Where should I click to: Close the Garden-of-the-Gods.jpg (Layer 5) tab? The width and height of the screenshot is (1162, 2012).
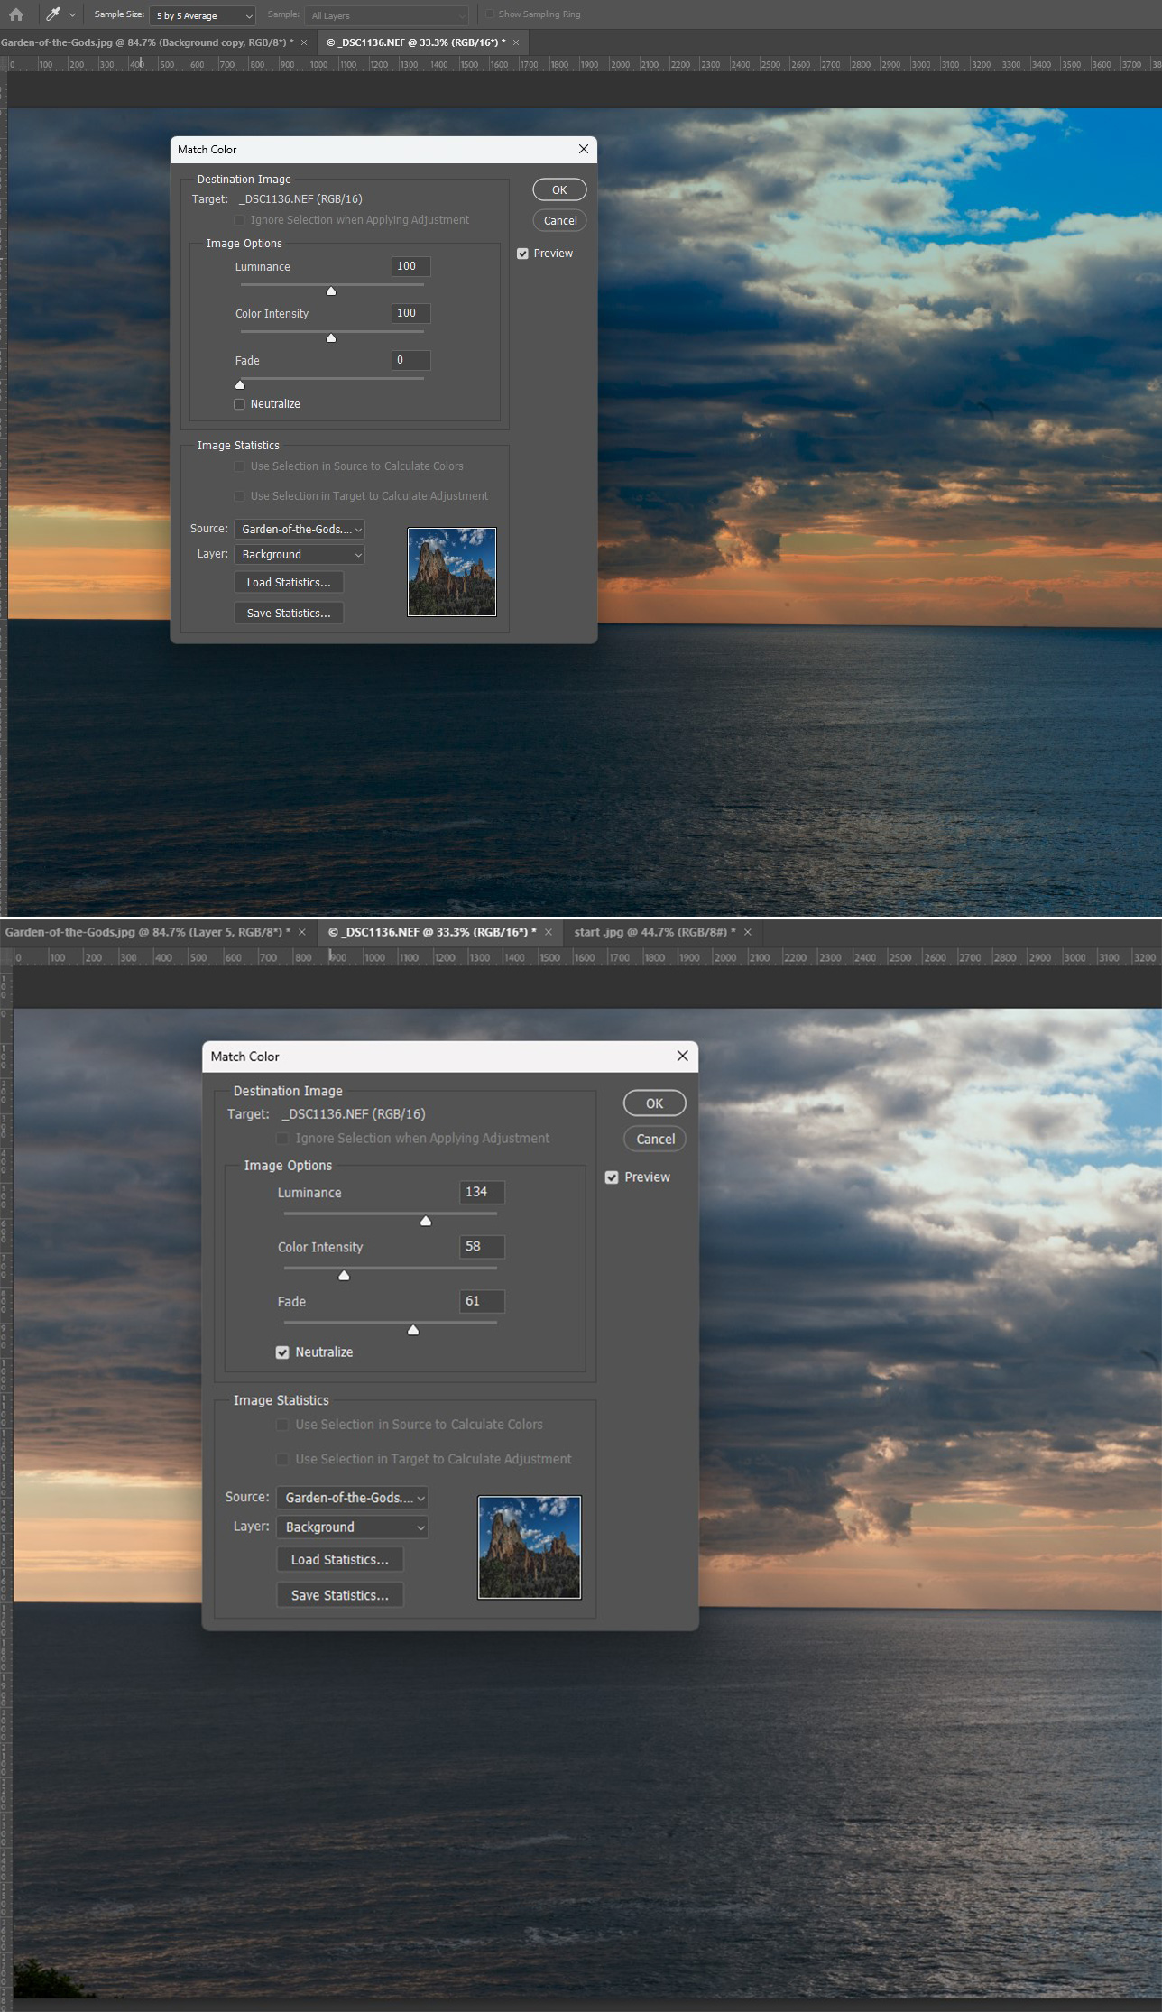[302, 932]
